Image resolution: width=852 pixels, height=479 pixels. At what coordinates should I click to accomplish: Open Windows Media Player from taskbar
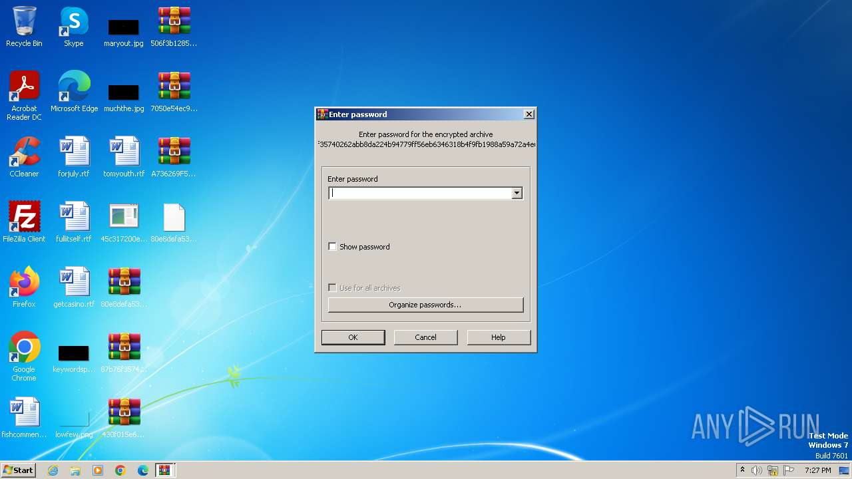98,470
